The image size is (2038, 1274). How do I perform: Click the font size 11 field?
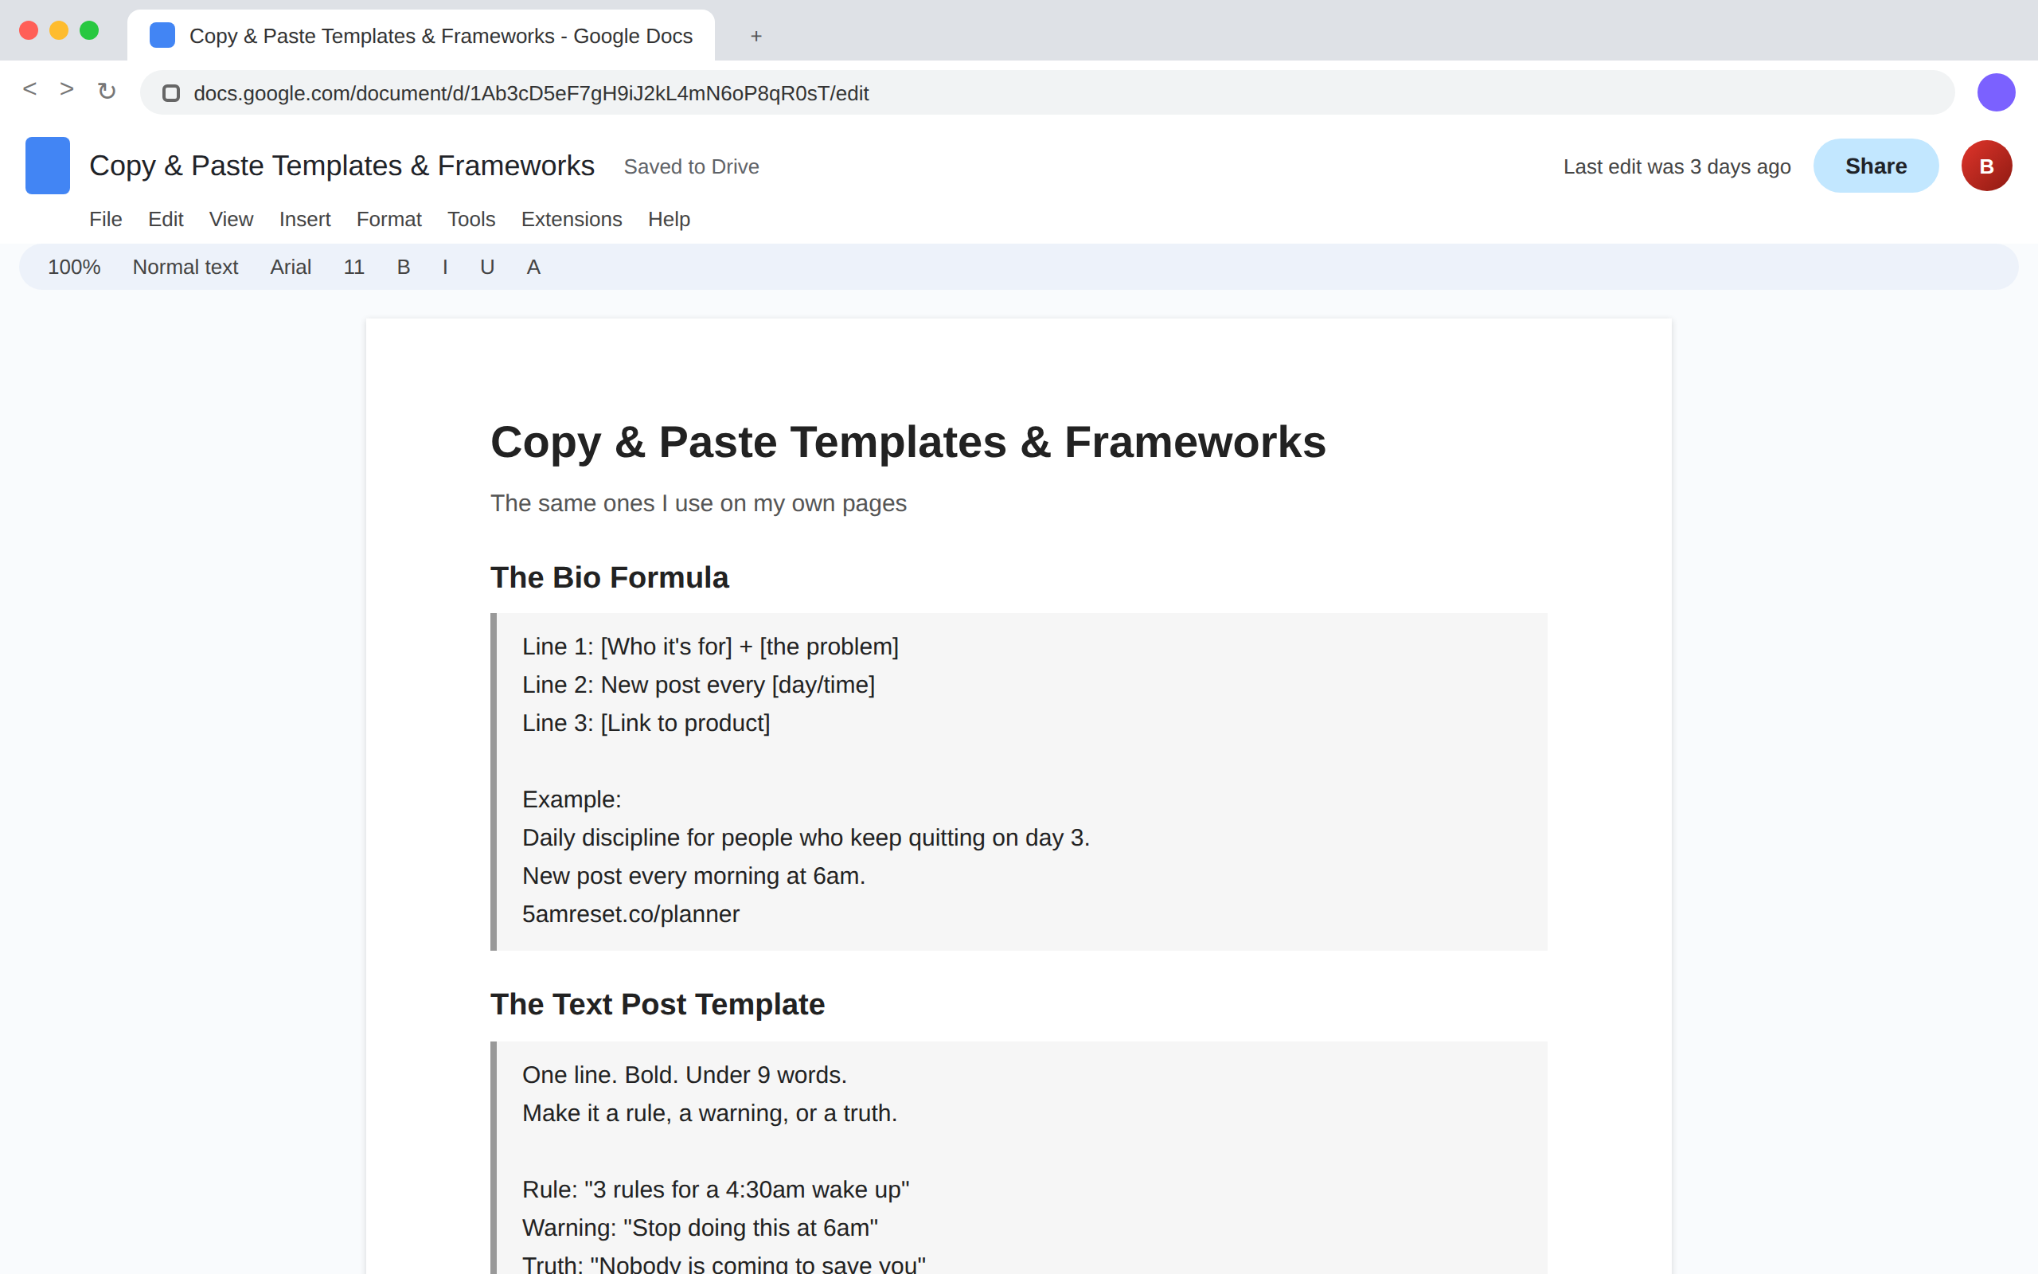point(353,267)
